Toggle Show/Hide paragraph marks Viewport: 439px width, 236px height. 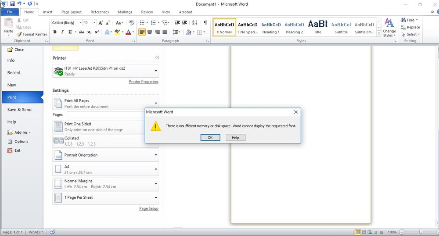click(x=205, y=23)
